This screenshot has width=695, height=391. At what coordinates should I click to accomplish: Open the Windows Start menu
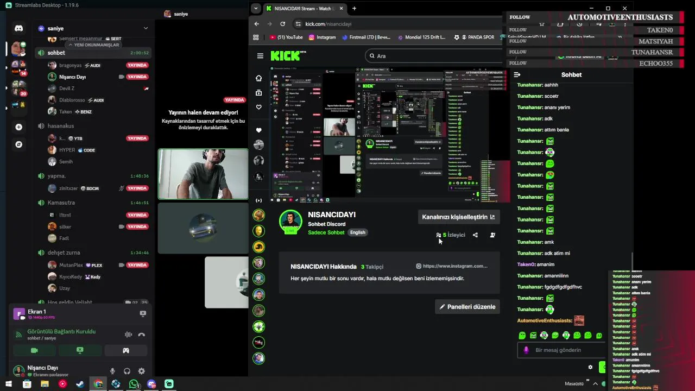[x=9, y=384]
